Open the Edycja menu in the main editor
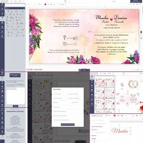143x143 pixels. (15, 1)
